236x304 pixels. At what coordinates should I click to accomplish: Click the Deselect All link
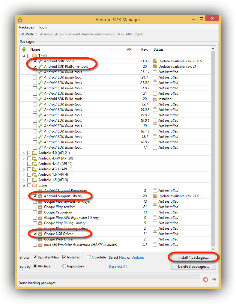[118, 267]
